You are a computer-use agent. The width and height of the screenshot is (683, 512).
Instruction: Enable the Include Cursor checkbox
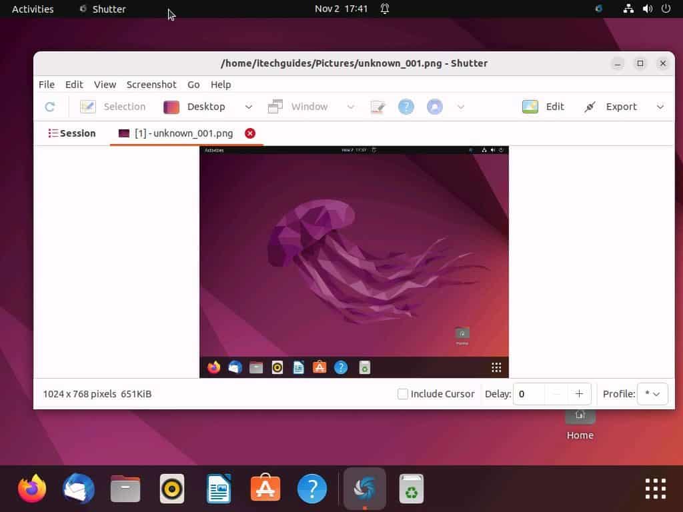click(402, 394)
